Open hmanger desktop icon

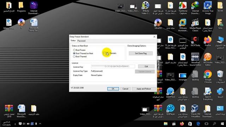[183, 77]
